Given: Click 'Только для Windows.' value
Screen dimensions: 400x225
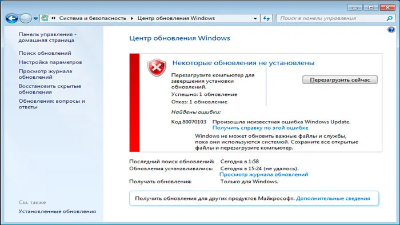Looking at the screenshot, I should point(249,182).
